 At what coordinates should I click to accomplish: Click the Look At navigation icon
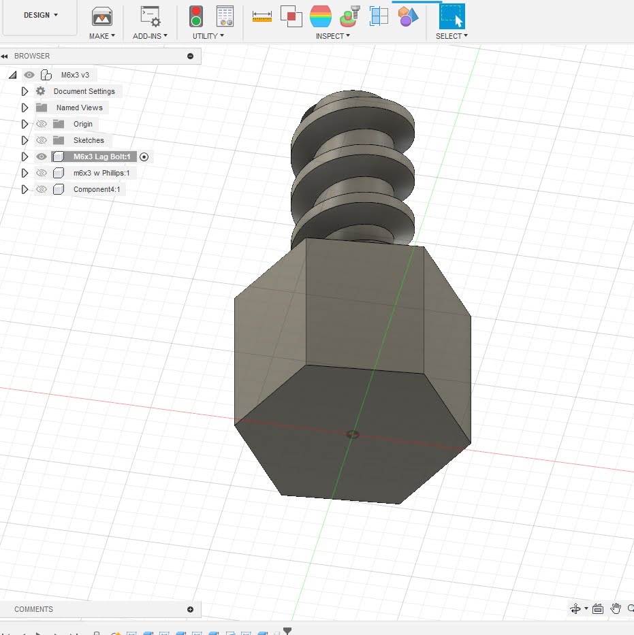(x=597, y=608)
